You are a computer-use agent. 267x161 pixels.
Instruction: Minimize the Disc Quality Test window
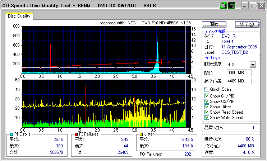[x=245, y=6]
